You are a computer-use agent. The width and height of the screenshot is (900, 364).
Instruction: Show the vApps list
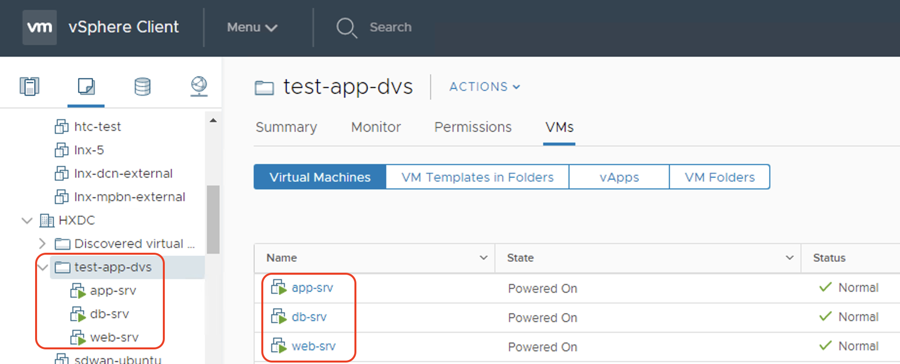tap(619, 177)
